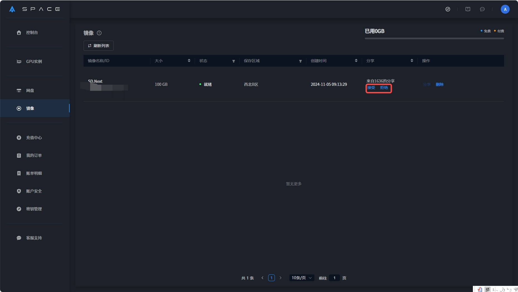Click the 100 GB size cell
Screen dimensions: 518x292
pyautogui.click(x=161, y=84)
